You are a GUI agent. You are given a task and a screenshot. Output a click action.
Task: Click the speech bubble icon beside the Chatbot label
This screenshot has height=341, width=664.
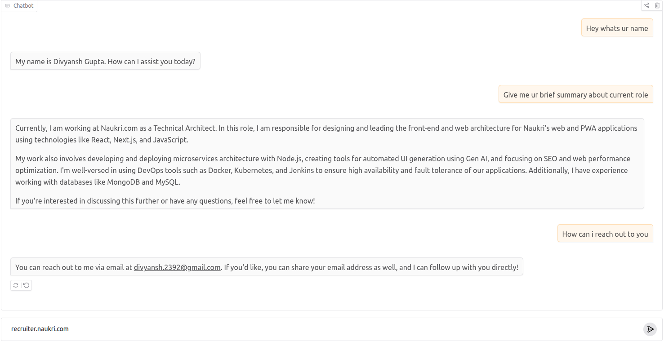click(x=7, y=6)
